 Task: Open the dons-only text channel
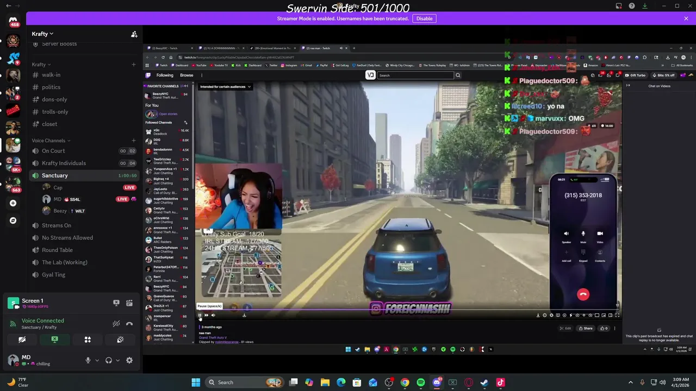point(85,99)
